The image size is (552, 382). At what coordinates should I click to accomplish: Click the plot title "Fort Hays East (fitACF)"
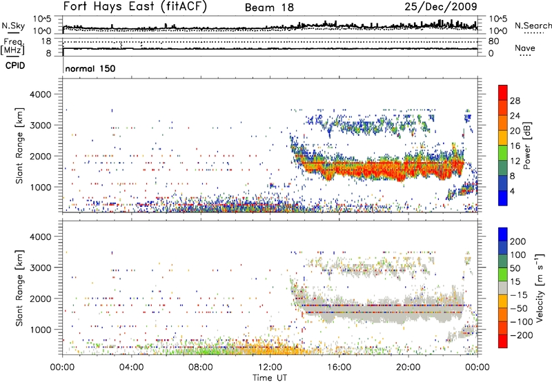pyautogui.click(x=135, y=6)
